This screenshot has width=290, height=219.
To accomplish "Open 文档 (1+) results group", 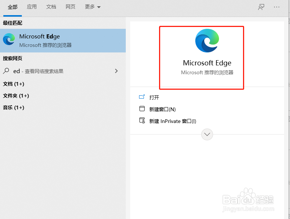I will [13, 84].
